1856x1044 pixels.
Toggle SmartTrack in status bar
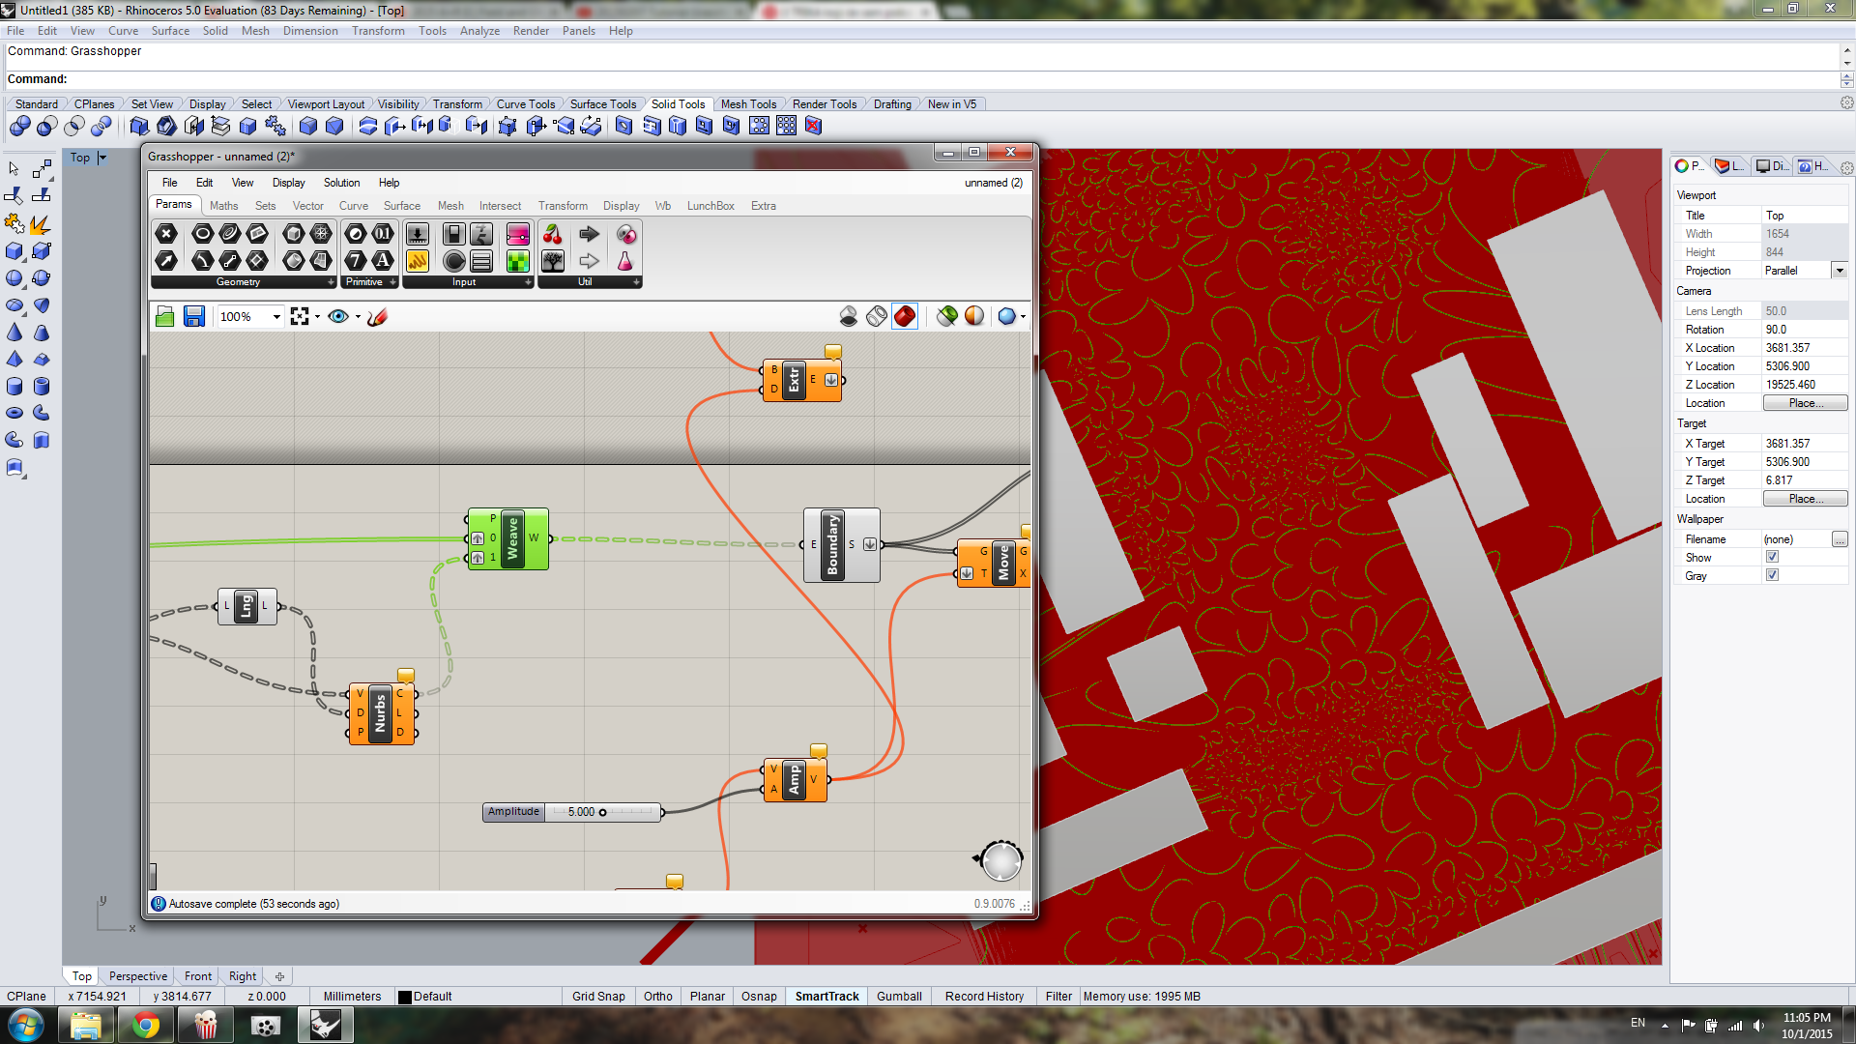826,997
